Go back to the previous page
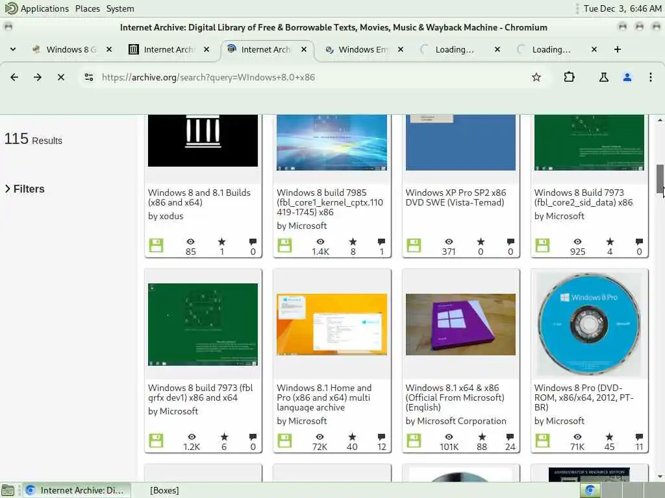Image resolution: width=665 pixels, height=498 pixels. [14, 77]
